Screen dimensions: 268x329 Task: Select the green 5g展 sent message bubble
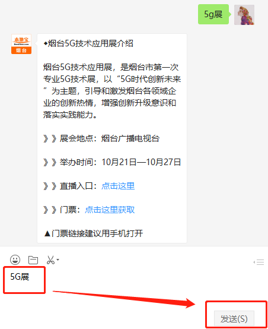213,14
